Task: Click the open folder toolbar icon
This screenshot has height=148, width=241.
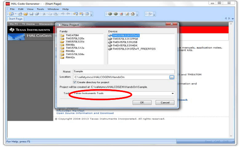Action: tap(26, 14)
